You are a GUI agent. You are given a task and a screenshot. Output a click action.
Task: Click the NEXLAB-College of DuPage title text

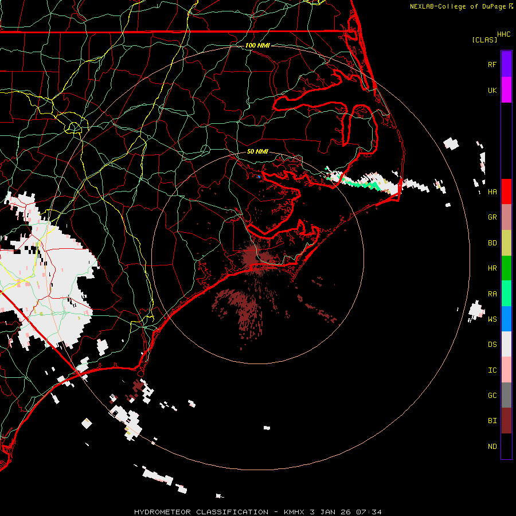458,6
